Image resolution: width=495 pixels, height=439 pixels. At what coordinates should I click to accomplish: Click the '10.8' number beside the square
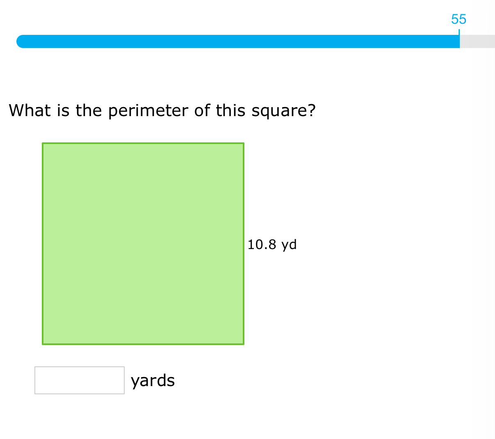[262, 245]
